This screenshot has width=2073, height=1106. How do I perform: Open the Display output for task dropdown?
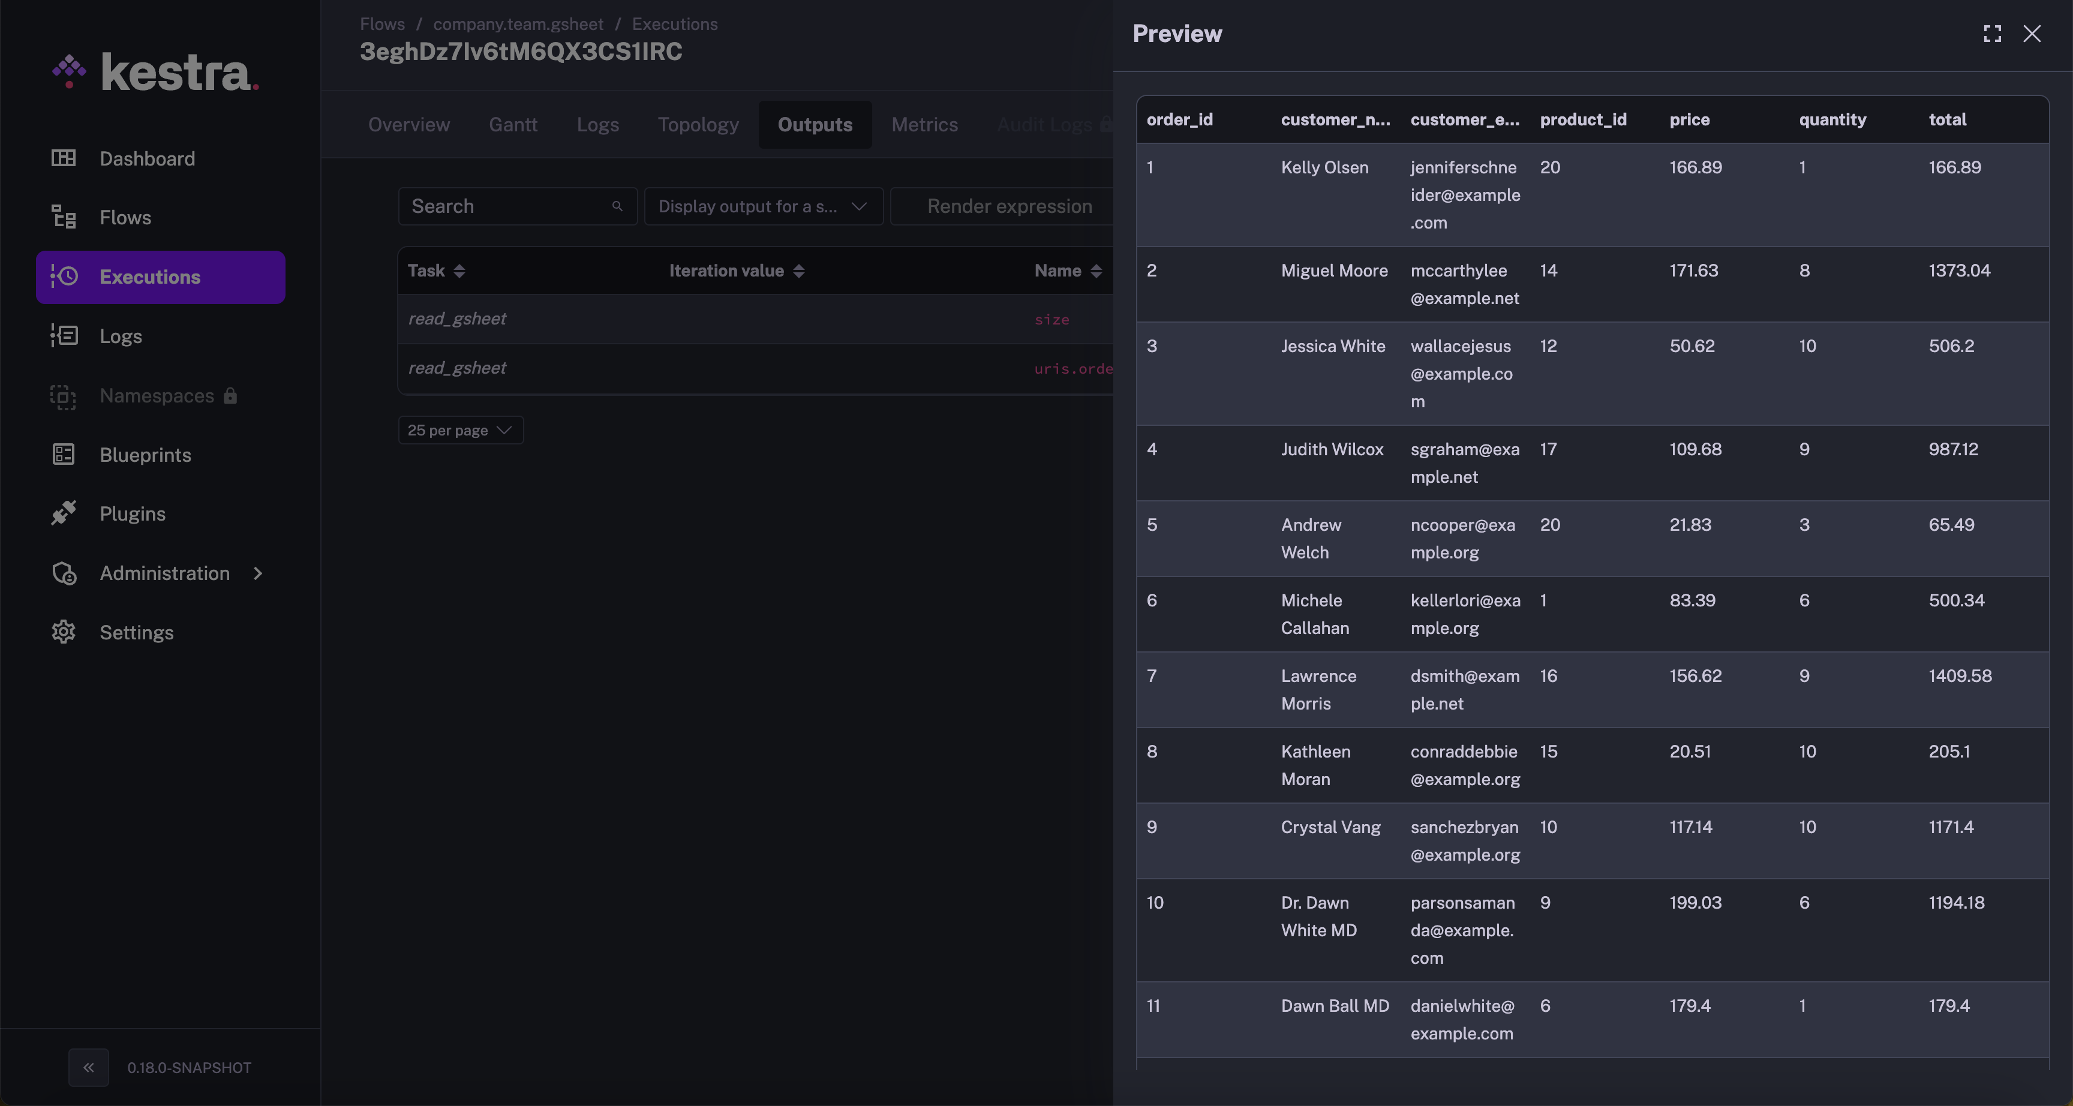[763, 206]
